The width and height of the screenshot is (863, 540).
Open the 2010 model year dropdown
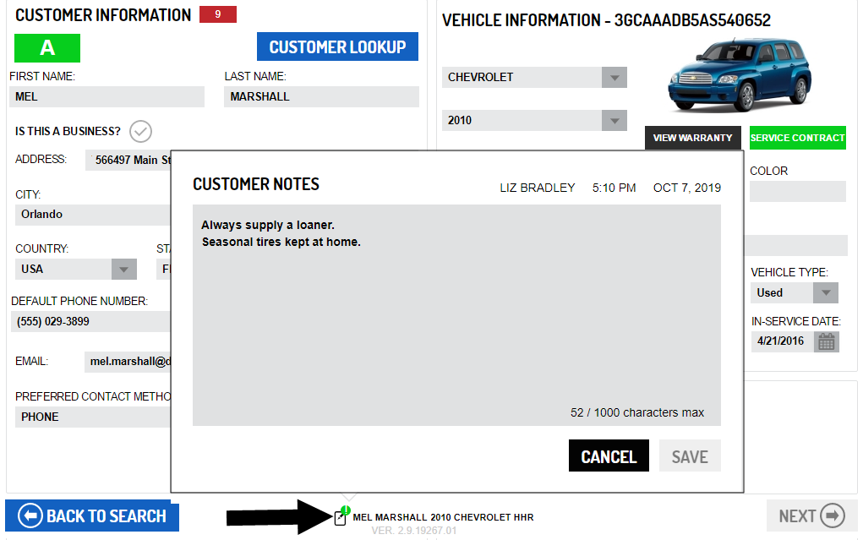614,121
